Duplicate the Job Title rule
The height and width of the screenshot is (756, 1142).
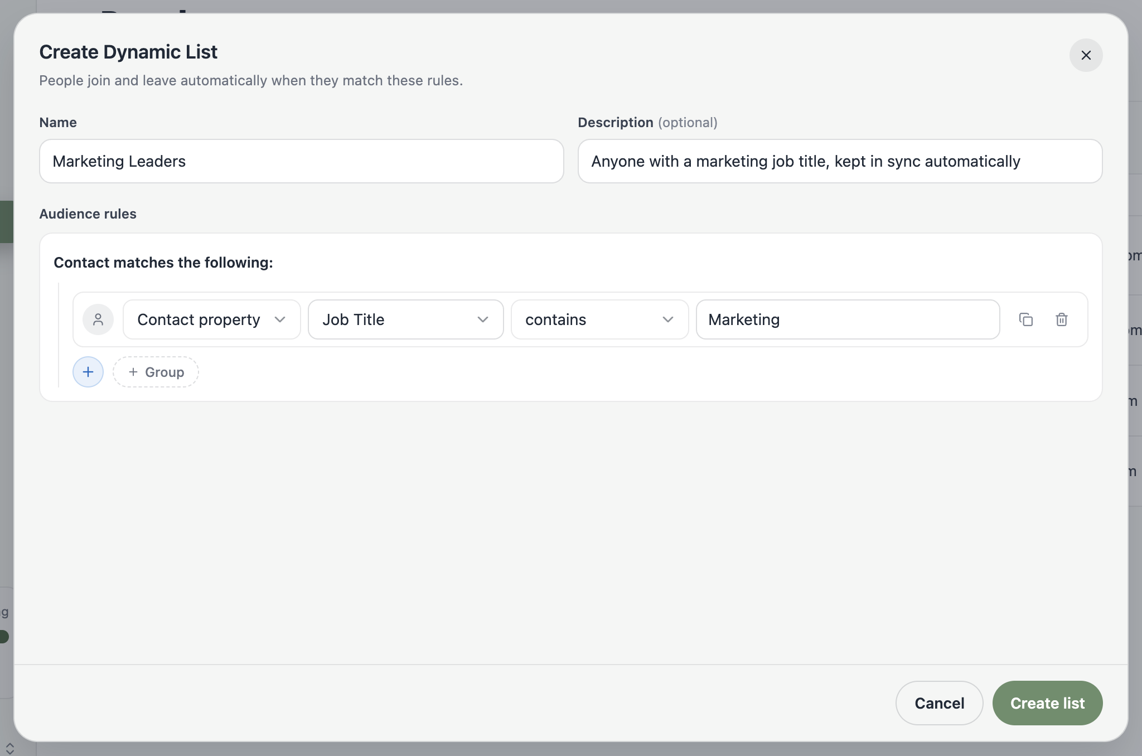point(1026,319)
